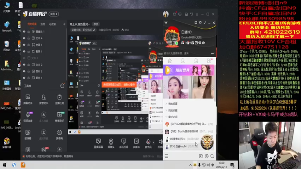This screenshot has height=169, width=301.
Task: Edit category 穿越火线 · 职业选手 tag
Action: (x=83, y=30)
